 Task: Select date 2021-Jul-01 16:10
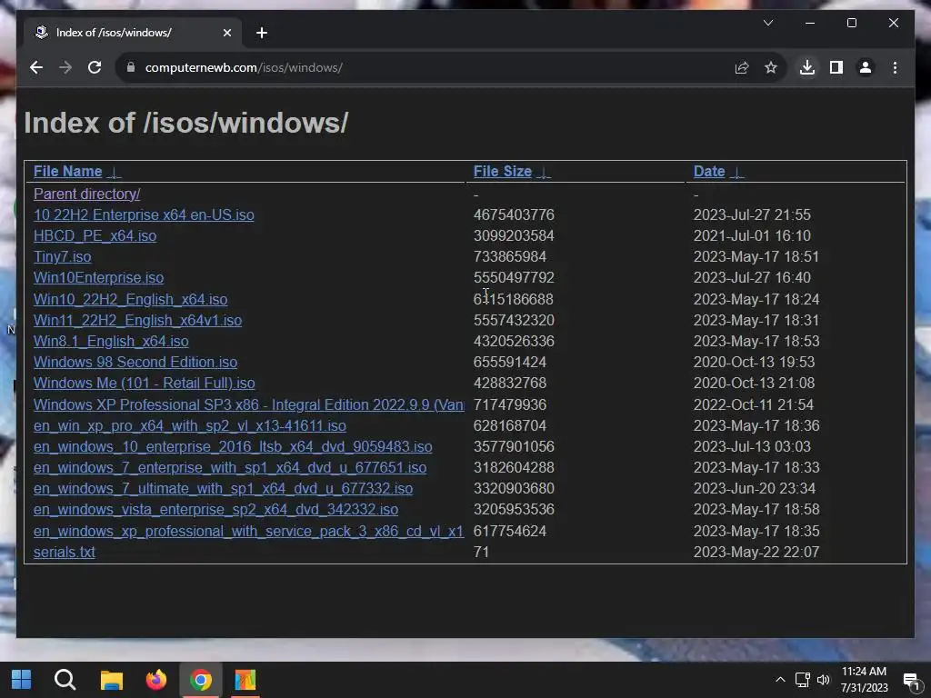pos(752,235)
